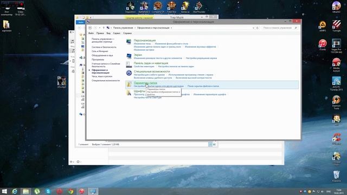The image size is (347, 195).
Task: Click the up-one-level arrow in address bar
Action: [104, 28]
